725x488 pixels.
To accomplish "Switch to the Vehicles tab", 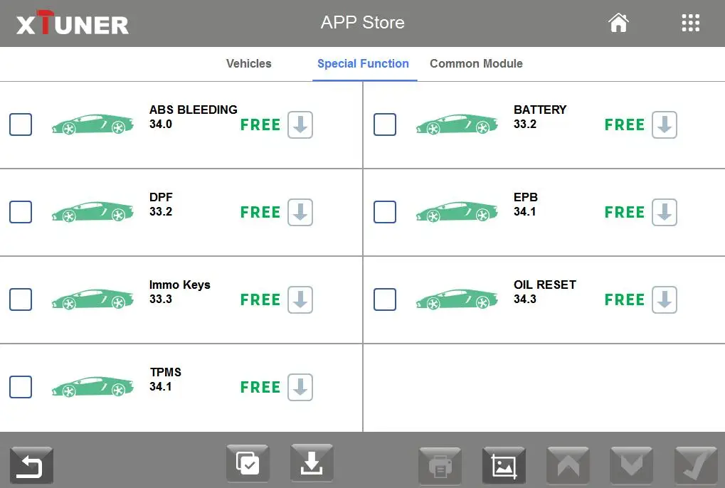I will click(x=248, y=63).
